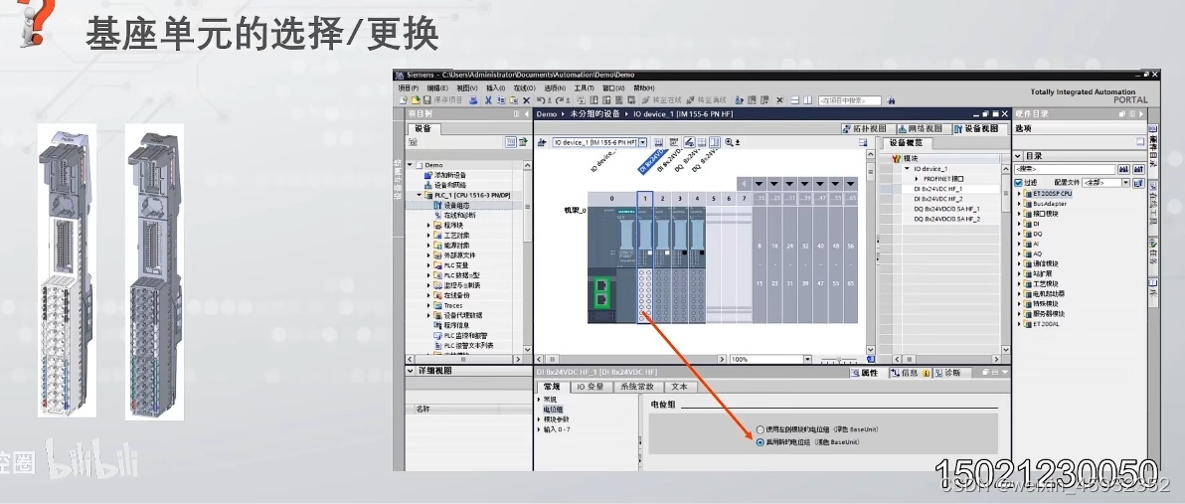Click the green PROFINET ports on IM module
1185x504 pixels.
click(602, 294)
